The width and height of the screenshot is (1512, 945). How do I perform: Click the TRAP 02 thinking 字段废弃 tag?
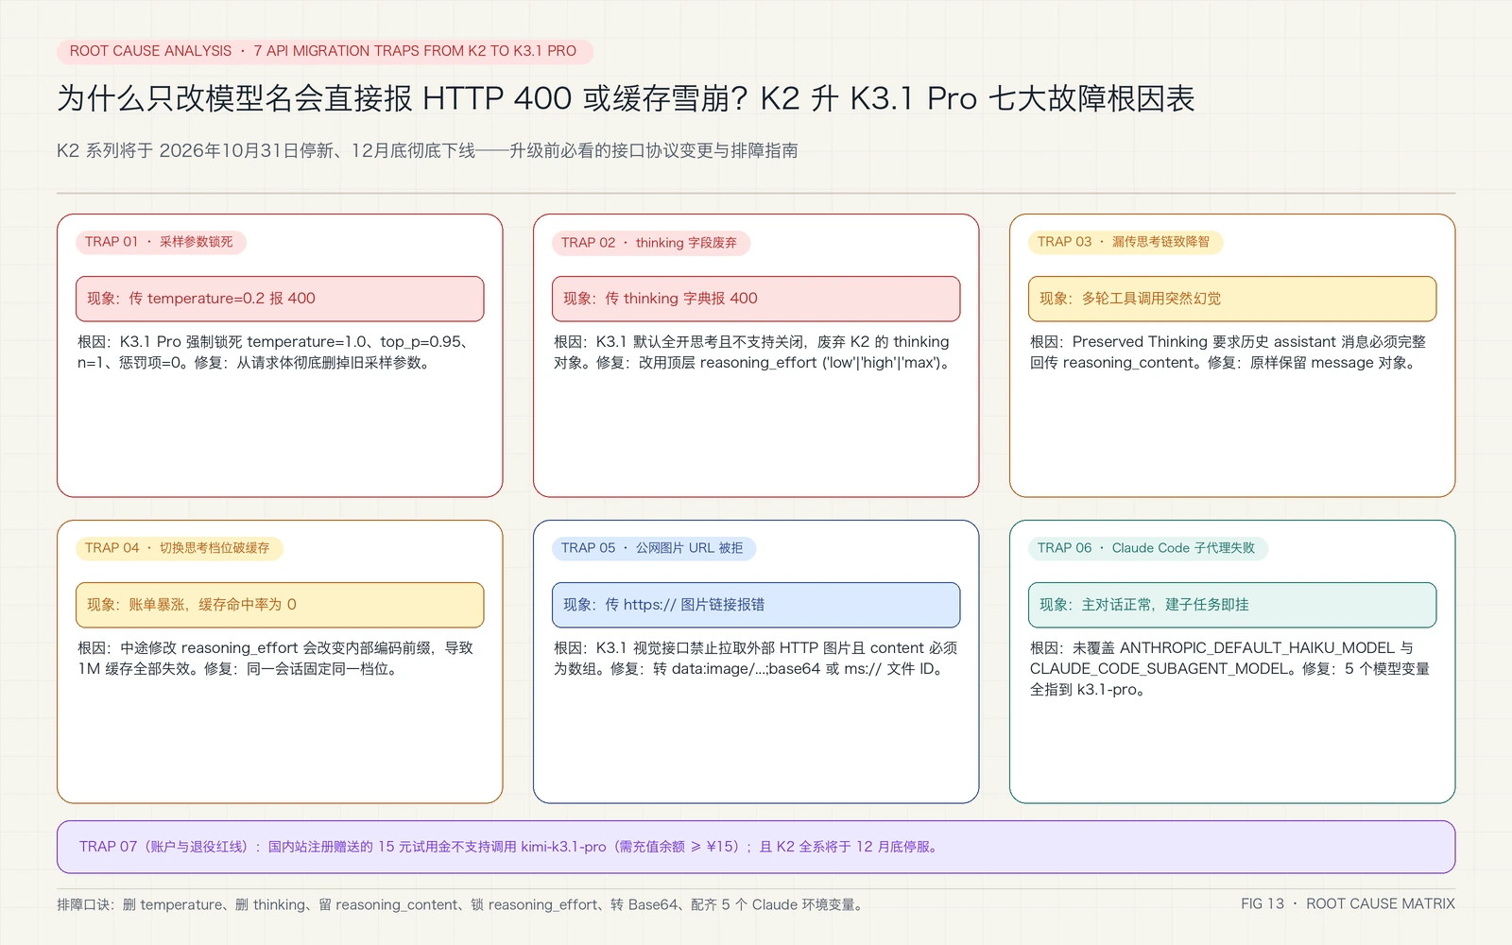click(651, 243)
